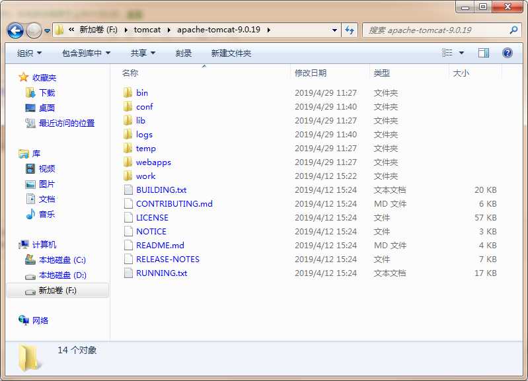The height and width of the screenshot is (381, 528).
Task: Refresh the current folder view
Action: pos(350,30)
